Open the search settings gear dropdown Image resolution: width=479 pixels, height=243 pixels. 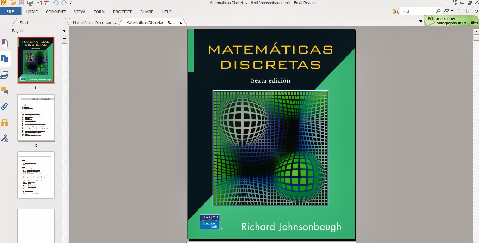pyautogui.click(x=448, y=11)
